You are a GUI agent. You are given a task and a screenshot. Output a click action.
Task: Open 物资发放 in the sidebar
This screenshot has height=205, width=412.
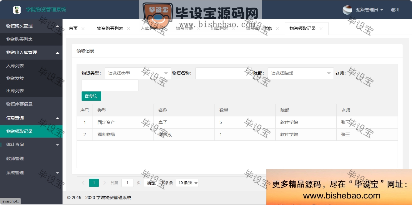pos(31,78)
